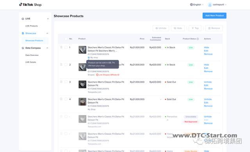250x152 pixels.
Task: Click the user avatar icon
Action: 210,5
